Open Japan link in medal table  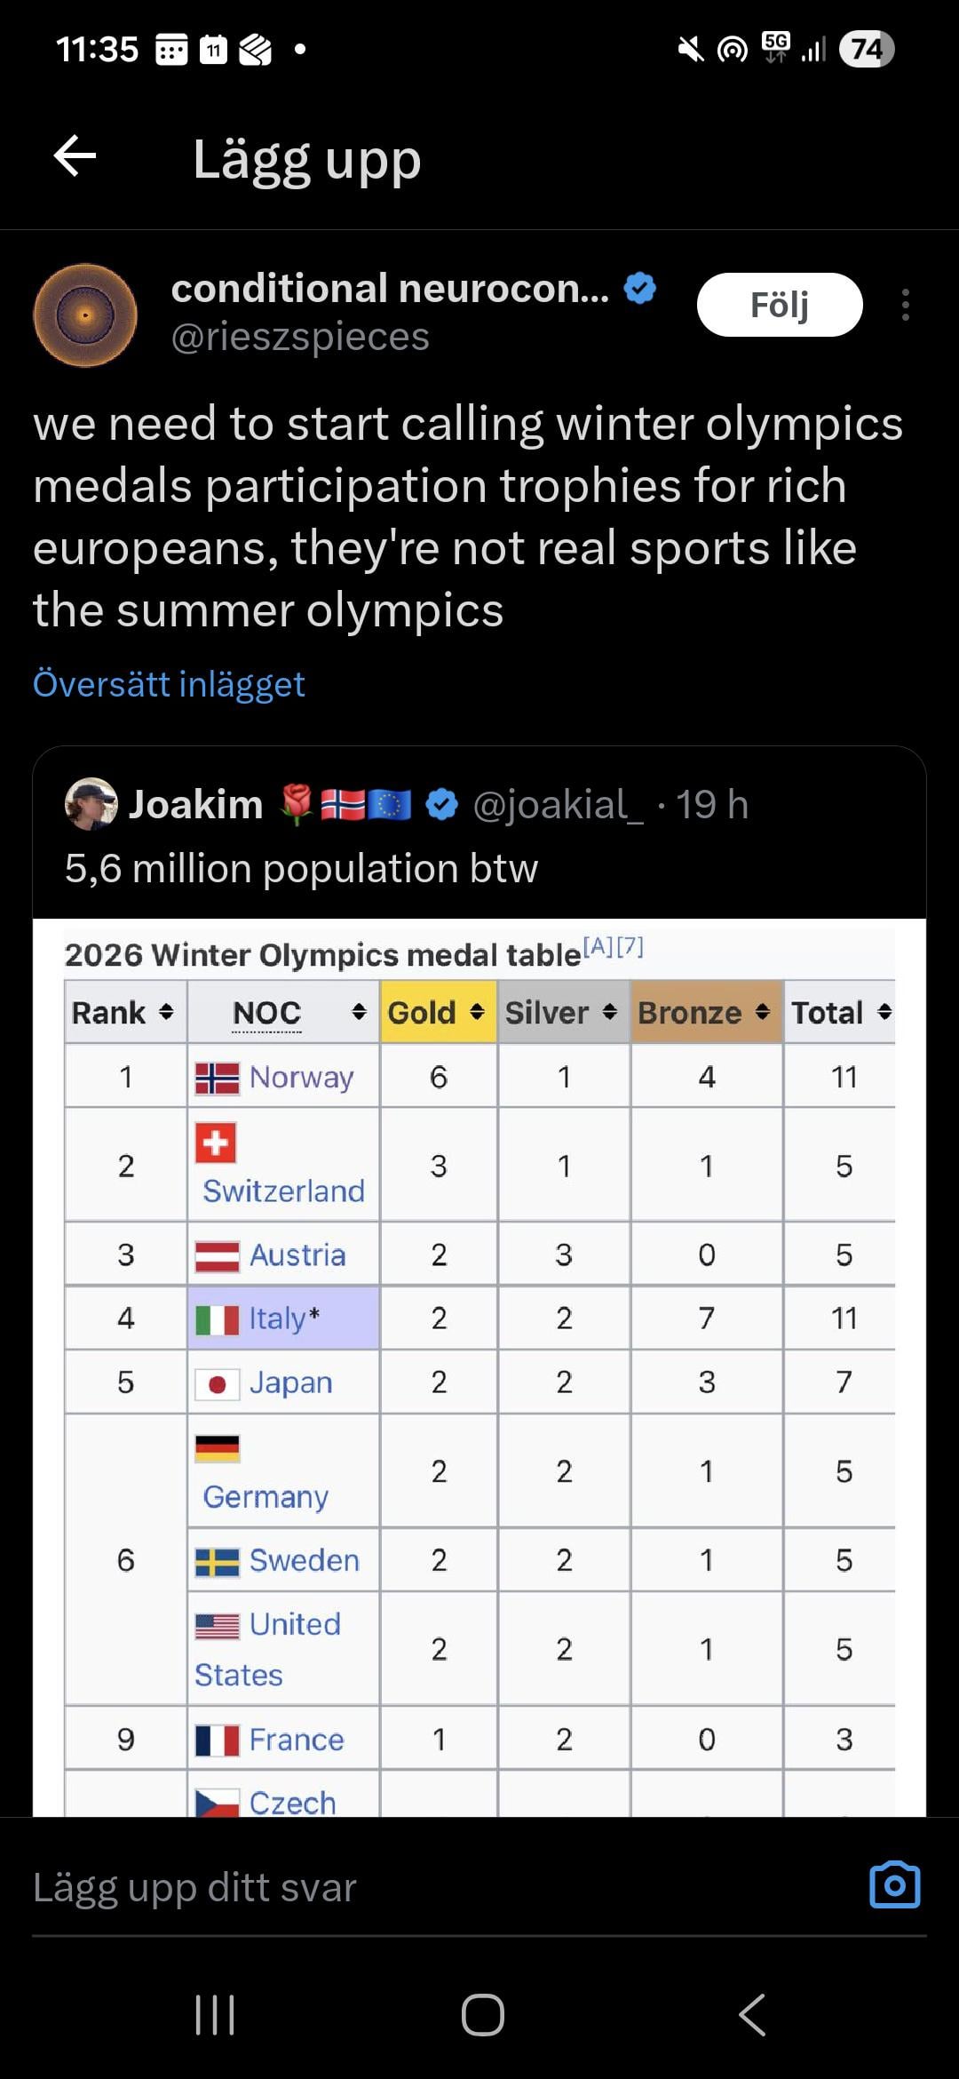pos(290,1382)
